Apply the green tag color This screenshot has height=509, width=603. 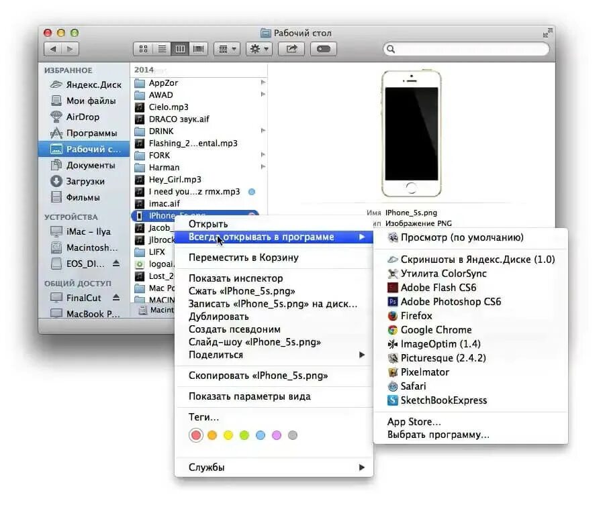coord(244,435)
